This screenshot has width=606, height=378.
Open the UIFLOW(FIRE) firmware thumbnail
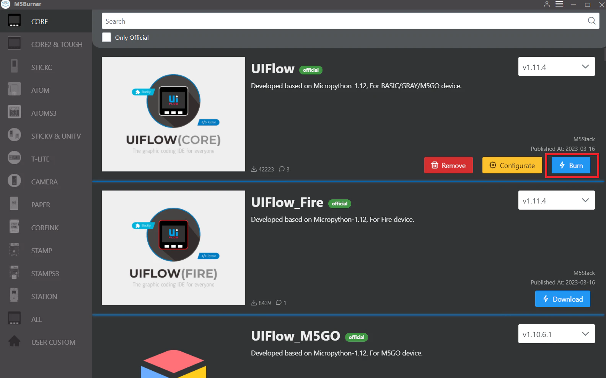tap(173, 248)
